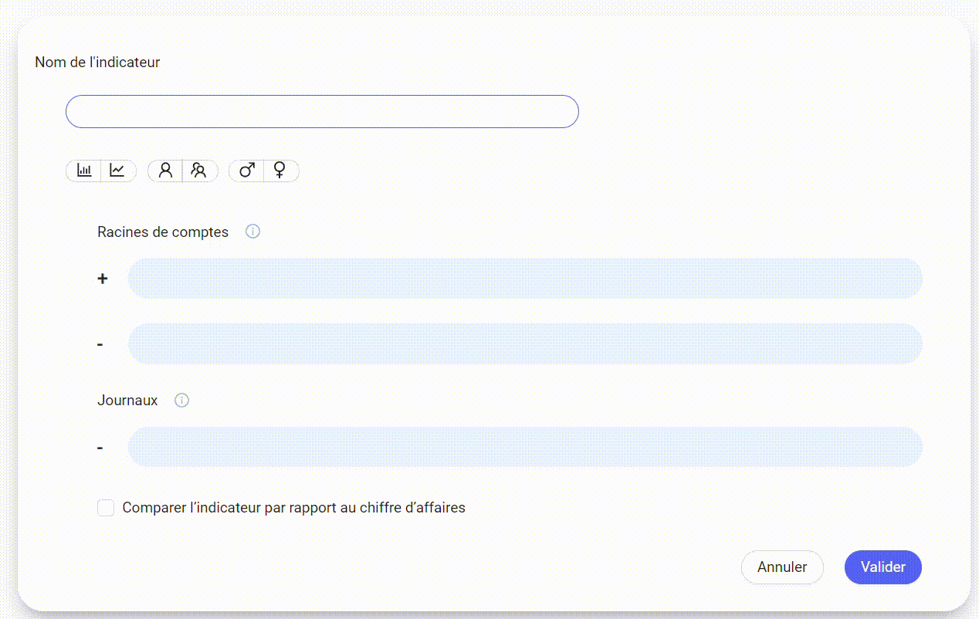Enable comparison with chiffre d'affaires
This screenshot has width=979, height=619.
[x=106, y=507]
